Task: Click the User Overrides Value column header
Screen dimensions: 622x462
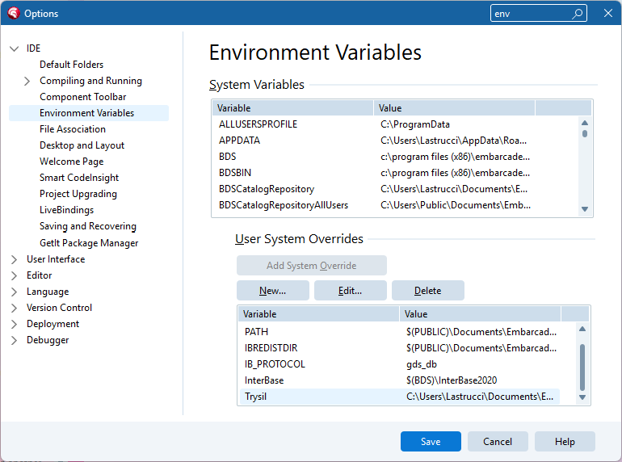Action: [481, 314]
